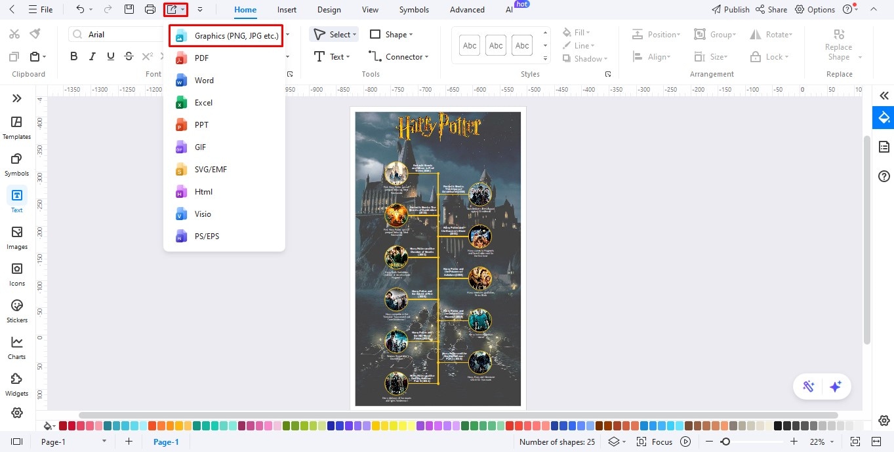Viewport: 894px width, 452px height.
Task: Choose Graphics (PNG, JPG etc.) export option
Action: click(x=226, y=36)
